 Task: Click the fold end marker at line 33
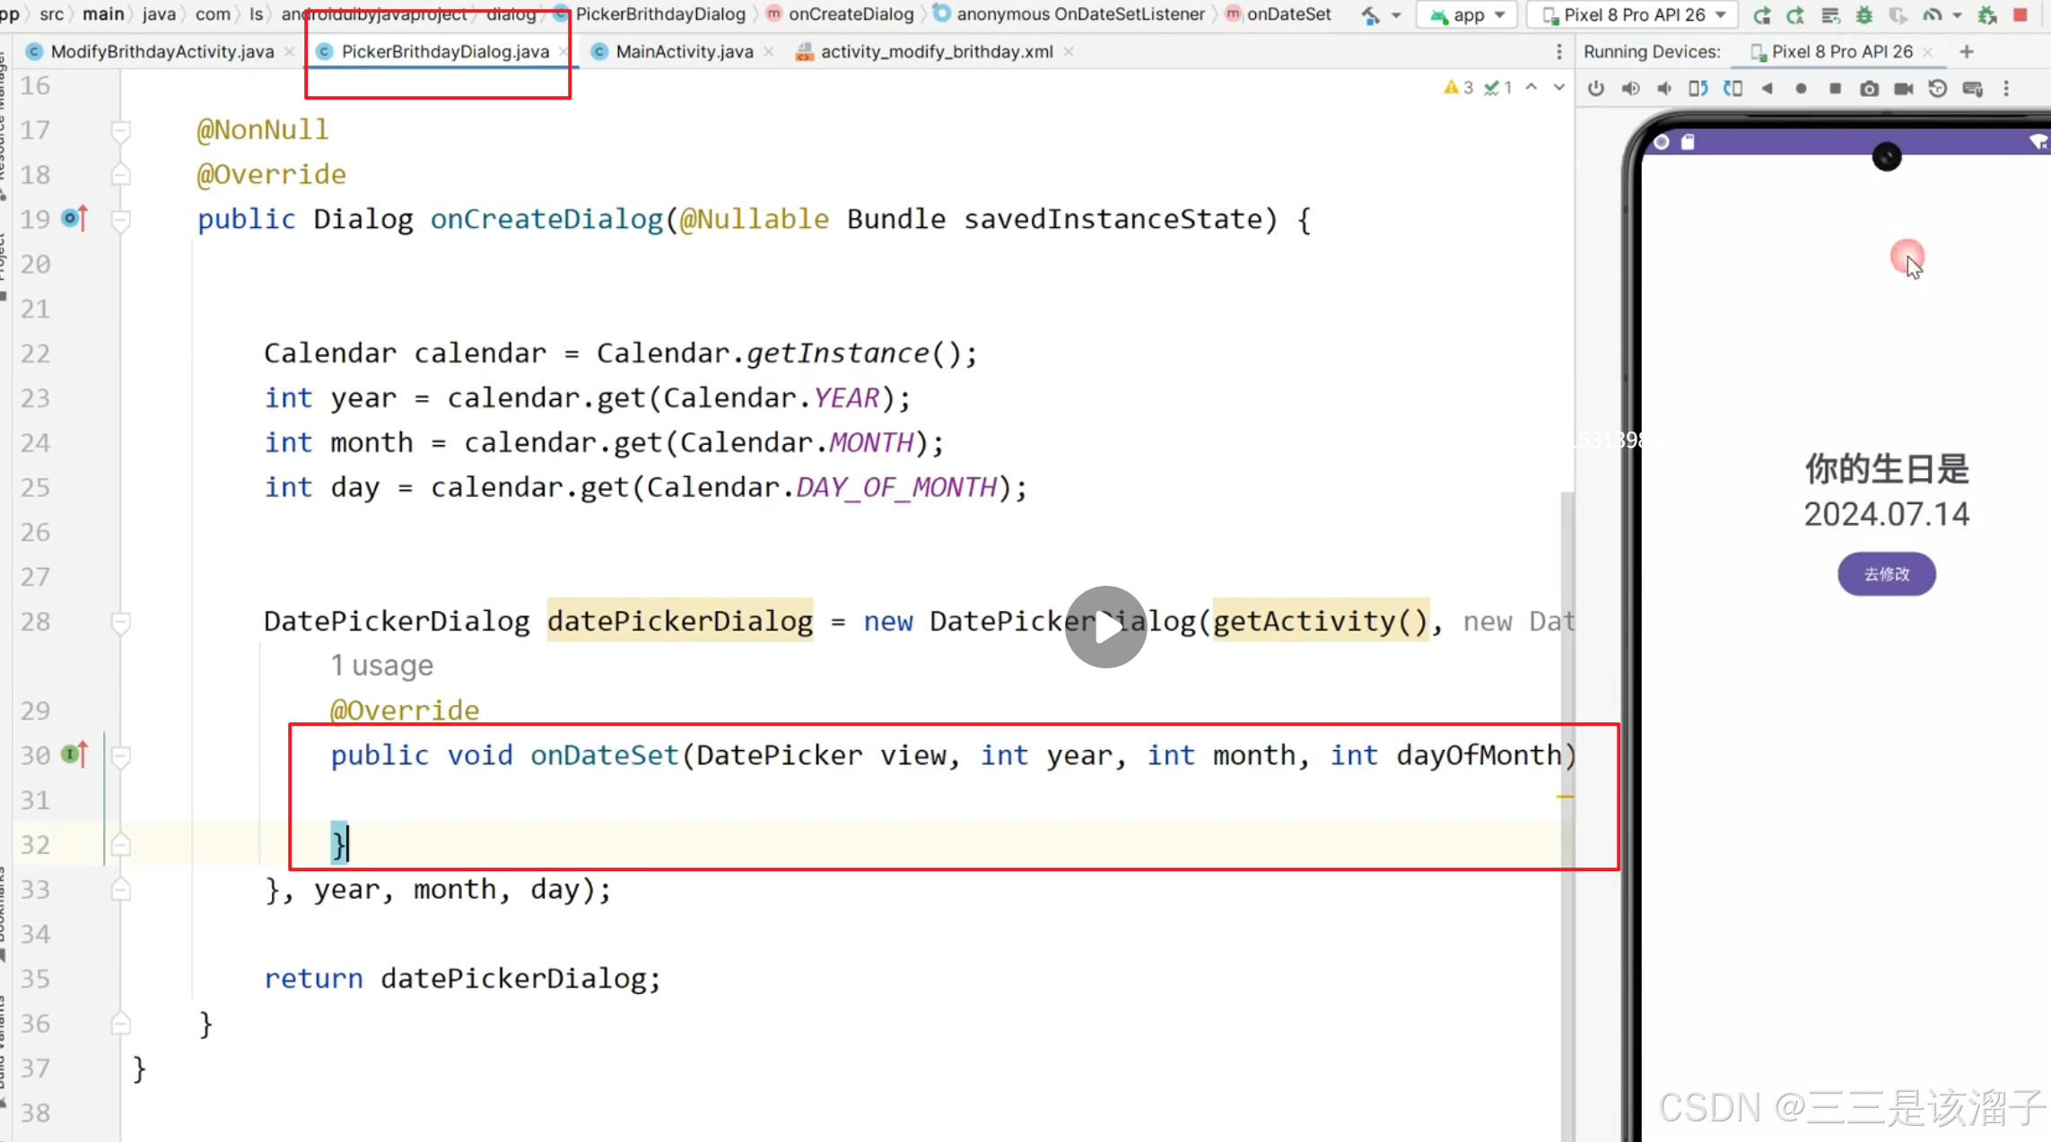120,889
